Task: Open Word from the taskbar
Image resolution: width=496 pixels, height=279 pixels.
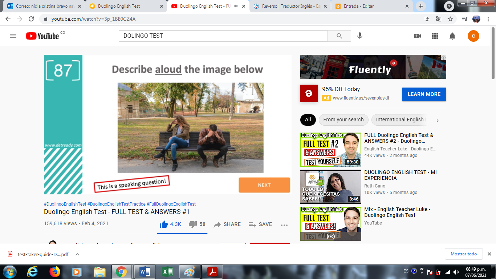Action: coord(145,272)
